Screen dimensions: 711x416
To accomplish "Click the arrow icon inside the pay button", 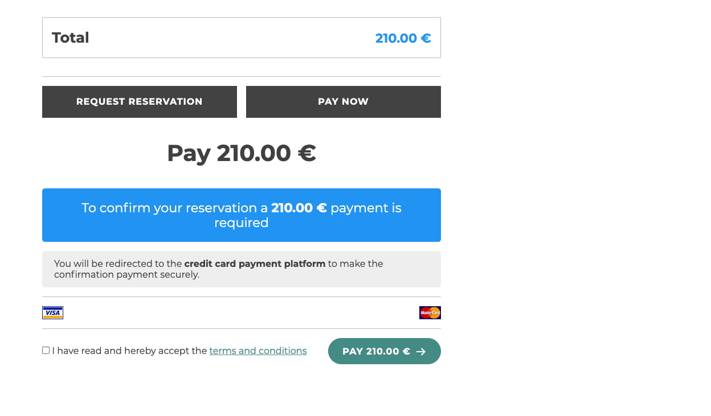I will pyautogui.click(x=421, y=352).
